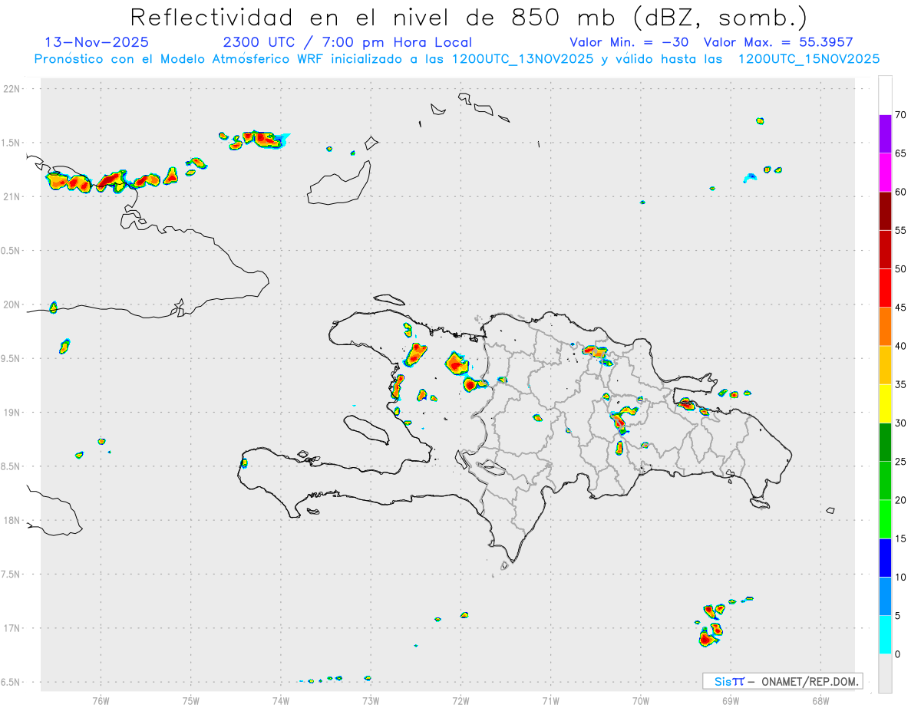Screen dimensions: 921x711
Task: Click the latitude axis label '22N'
Action: point(13,89)
